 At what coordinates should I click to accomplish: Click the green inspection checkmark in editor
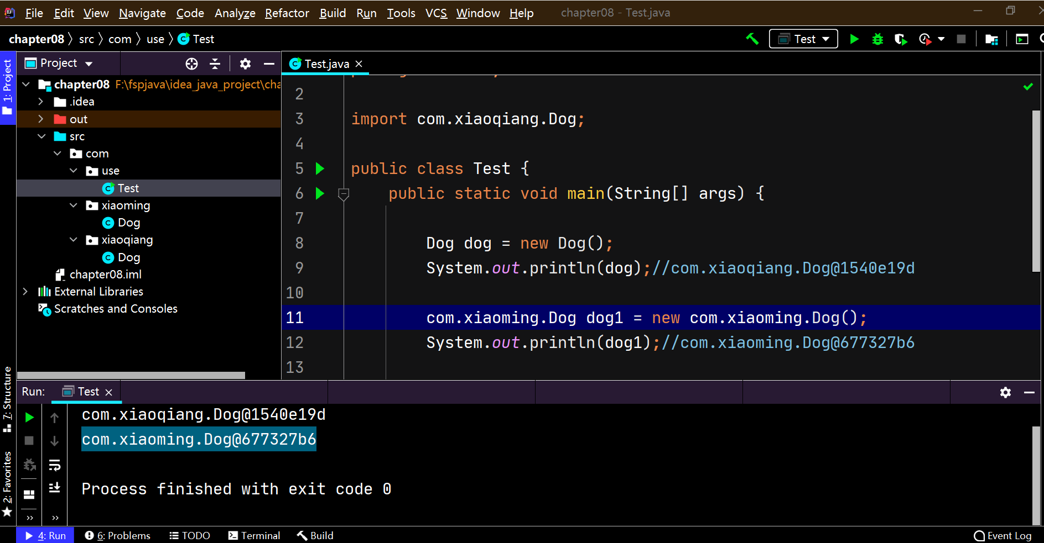pyautogui.click(x=1028, y=87)
